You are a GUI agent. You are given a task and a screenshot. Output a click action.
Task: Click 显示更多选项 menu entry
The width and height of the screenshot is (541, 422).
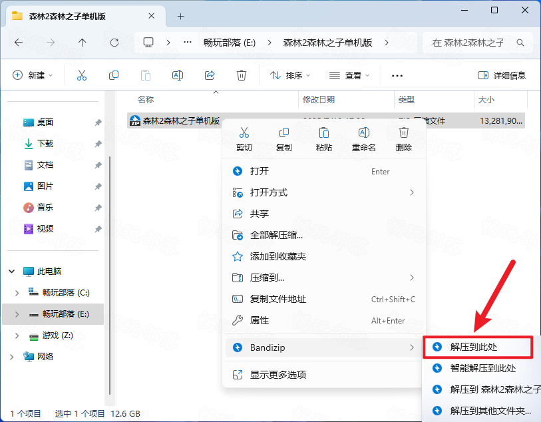coord(324,375)
